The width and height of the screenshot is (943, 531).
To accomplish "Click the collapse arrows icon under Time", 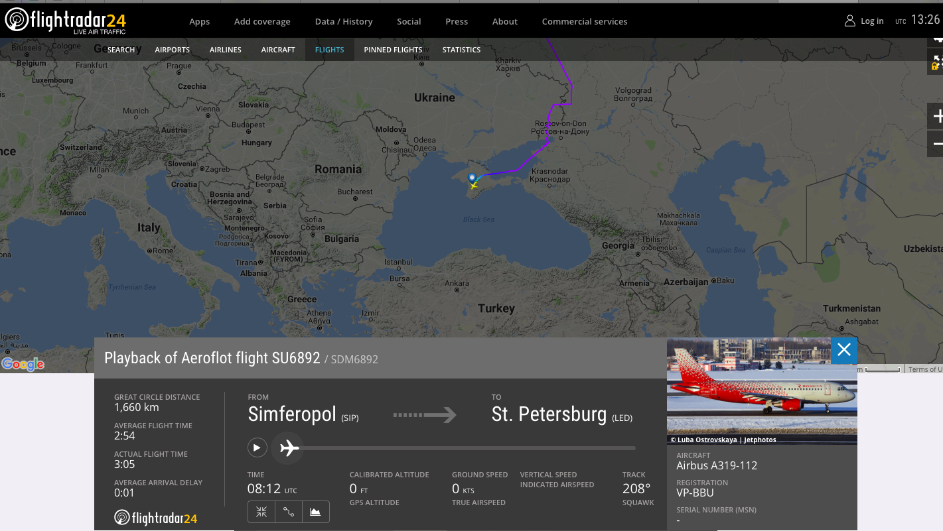I will point(261,512).
